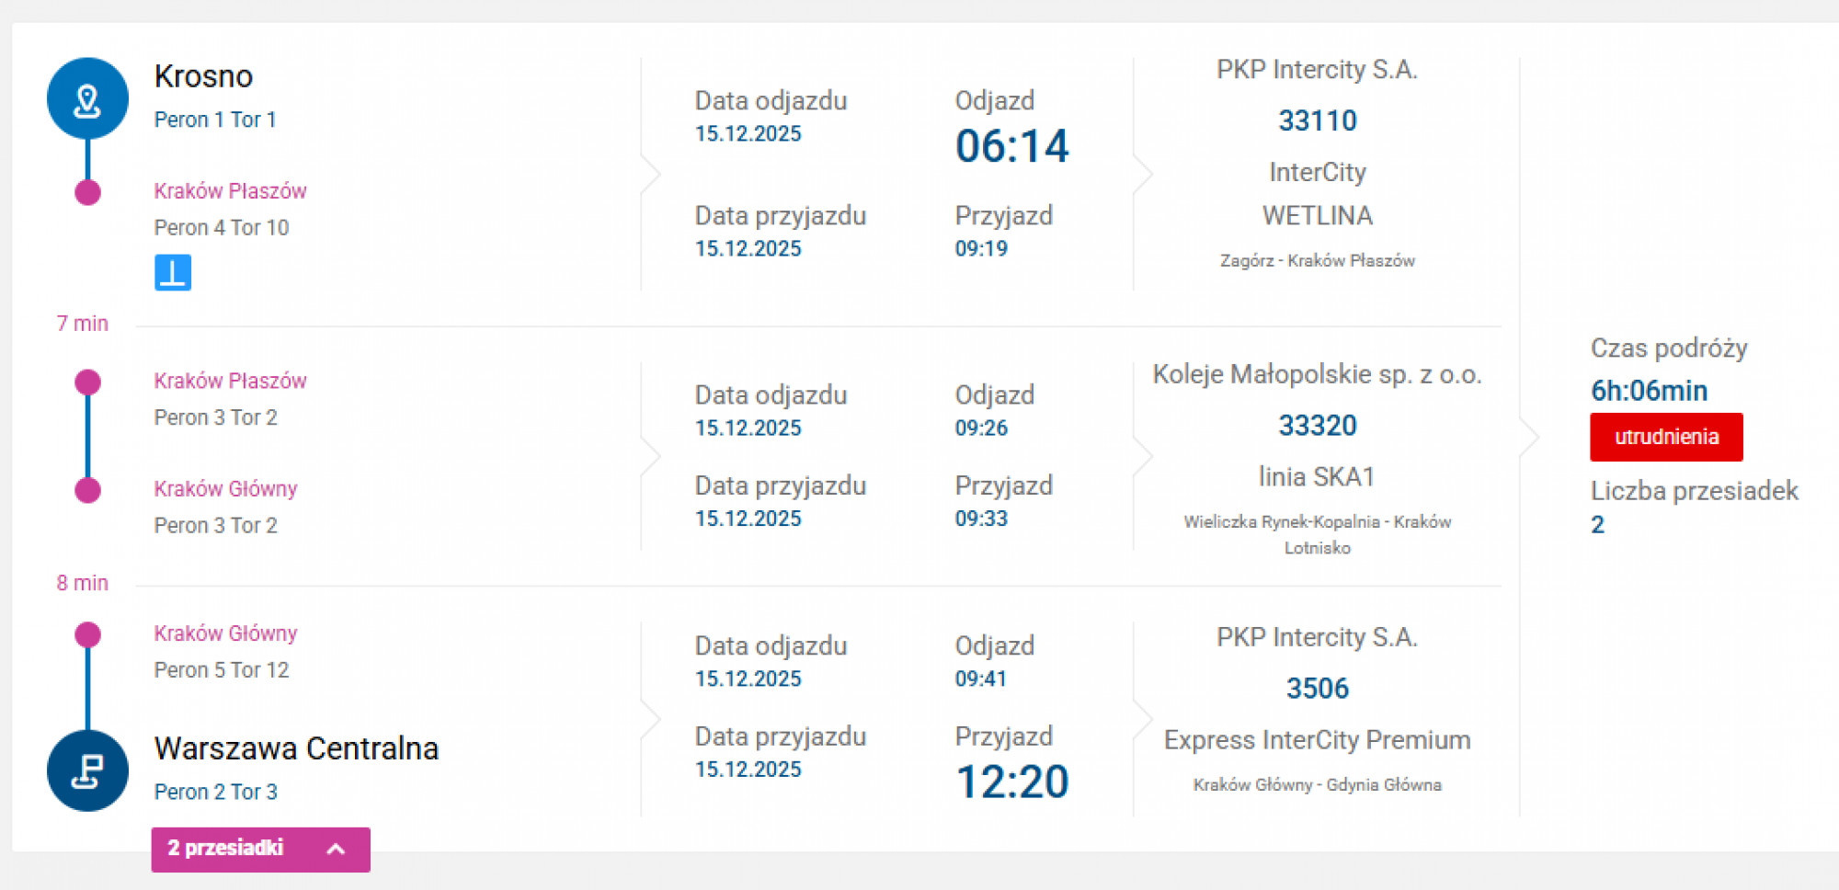This screenshot has width=1839, height=890.
Task: Click the red 'utrudnienia' disruptions badge
Action: pyautogui.click(x=1666, y=437)
